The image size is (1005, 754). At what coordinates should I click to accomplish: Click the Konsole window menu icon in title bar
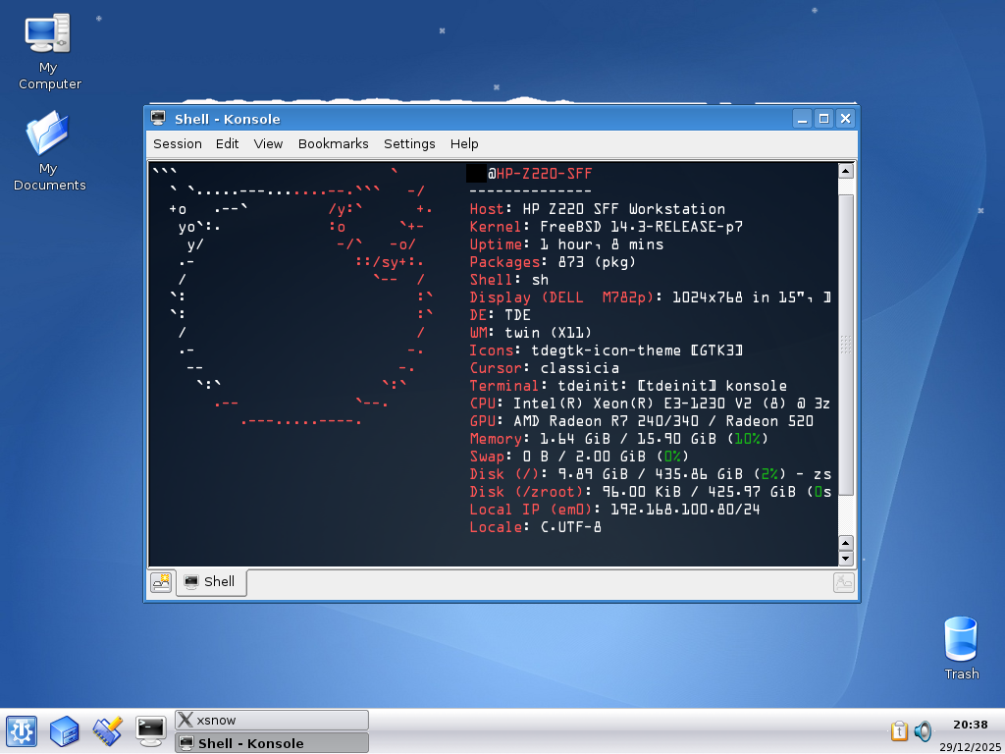pyautogui.click(x=158, y=119)
